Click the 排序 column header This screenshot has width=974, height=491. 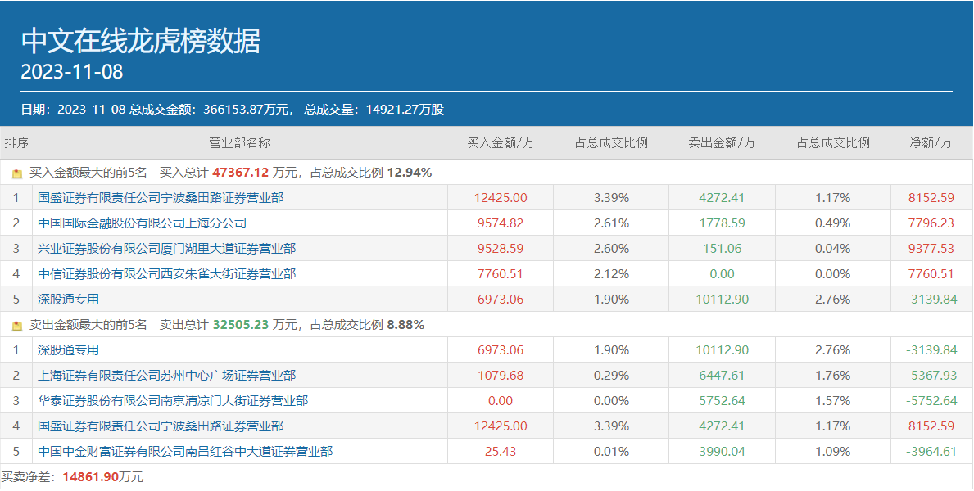16,143
